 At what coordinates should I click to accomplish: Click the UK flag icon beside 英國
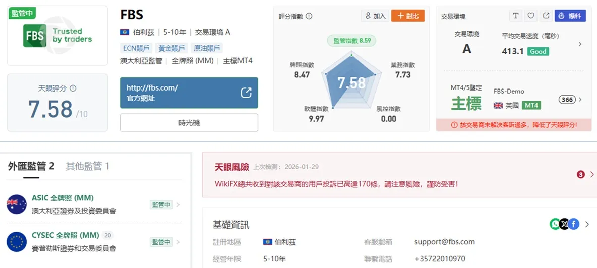point(498,105)
